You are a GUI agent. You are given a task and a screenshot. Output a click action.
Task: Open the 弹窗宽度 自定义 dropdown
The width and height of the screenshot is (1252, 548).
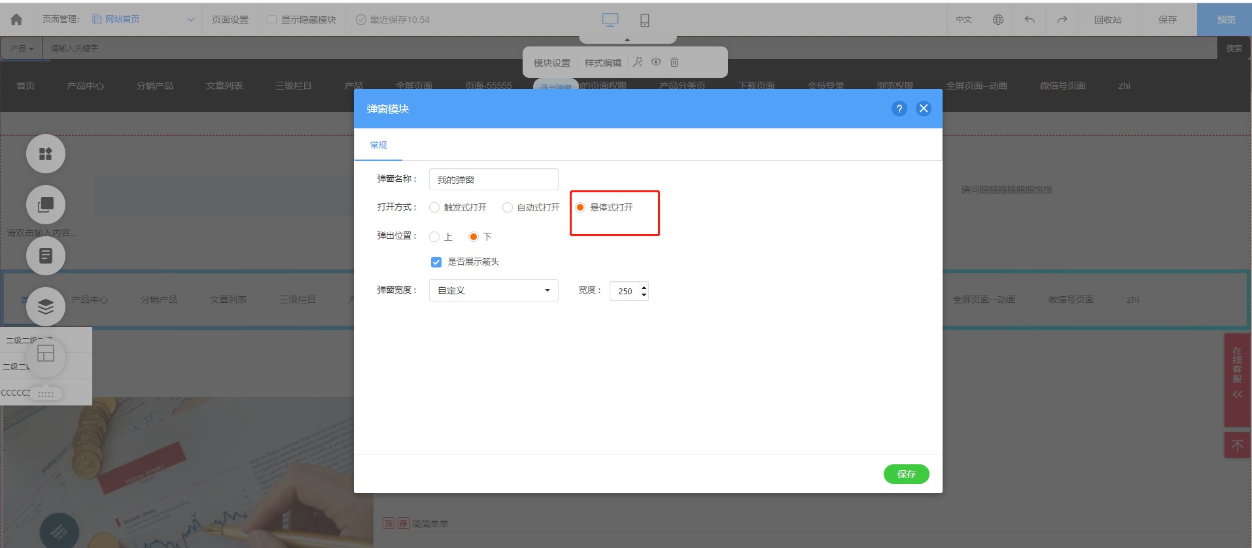click(494, 290)
